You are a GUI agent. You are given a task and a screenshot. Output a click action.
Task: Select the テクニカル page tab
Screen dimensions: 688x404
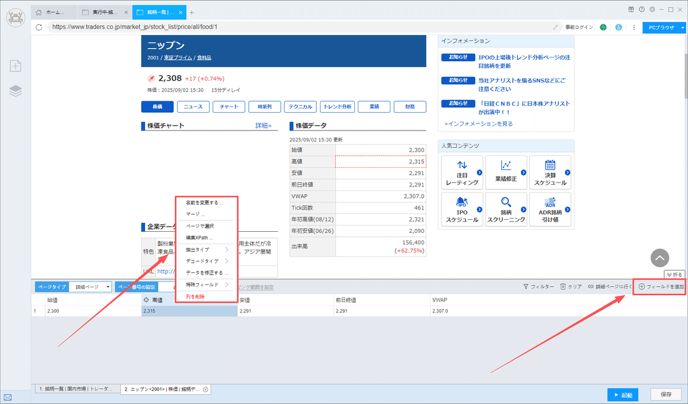(300, 106)
